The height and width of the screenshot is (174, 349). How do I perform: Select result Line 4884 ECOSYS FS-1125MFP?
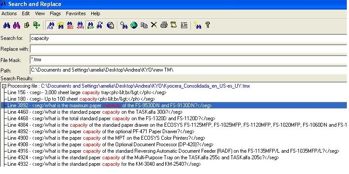point(177,125)
